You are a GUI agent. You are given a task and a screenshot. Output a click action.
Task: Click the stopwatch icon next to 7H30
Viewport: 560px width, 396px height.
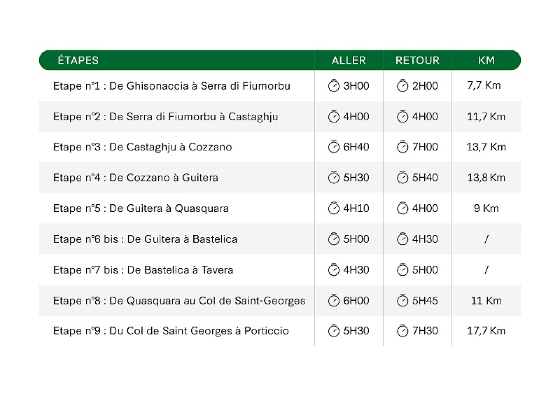click(402, 331)
